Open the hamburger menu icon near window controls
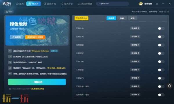 click(157, 4)
